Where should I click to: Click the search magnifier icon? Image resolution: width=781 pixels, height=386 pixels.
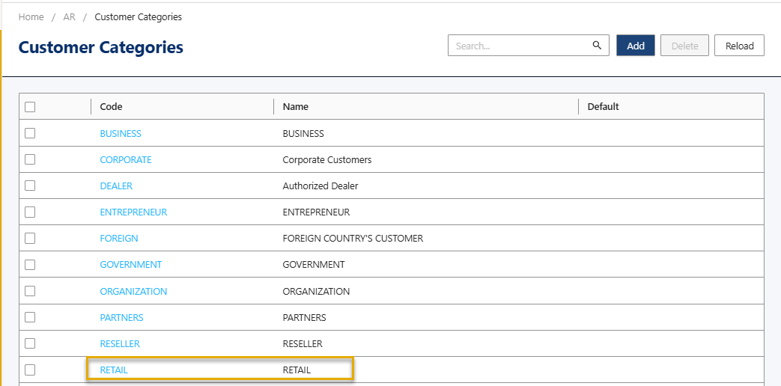(x=598, y=46)
